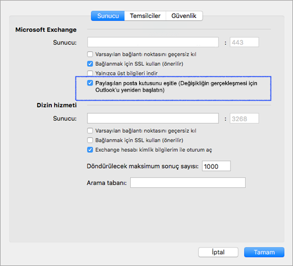Uncheck Exchange hesabı kimlik bilgilerim ile oturum aç
This screenshot has width=293, height=266.
[90, 150]
